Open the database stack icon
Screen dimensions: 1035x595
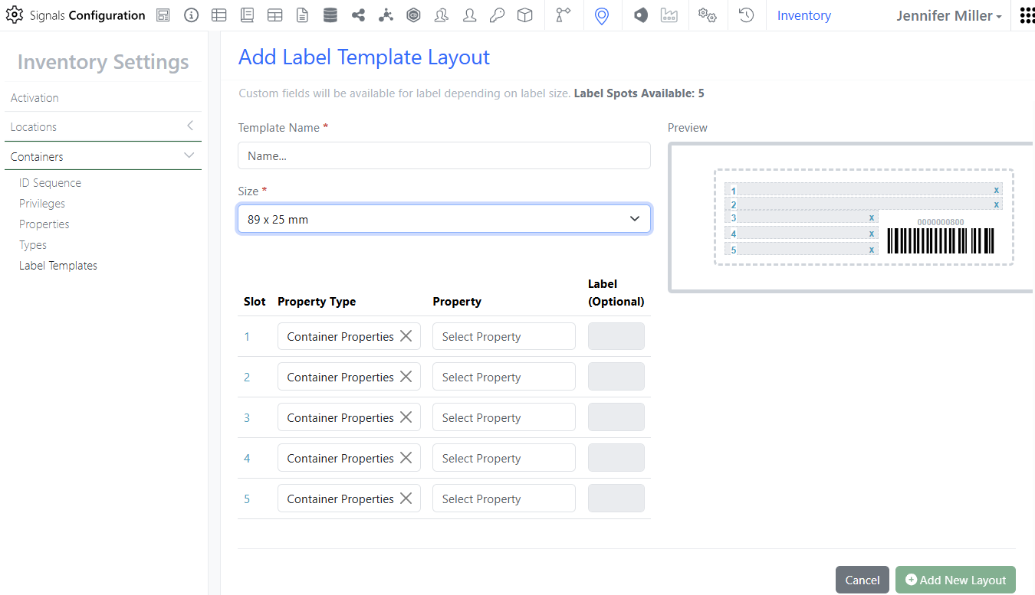pos(330,15)
